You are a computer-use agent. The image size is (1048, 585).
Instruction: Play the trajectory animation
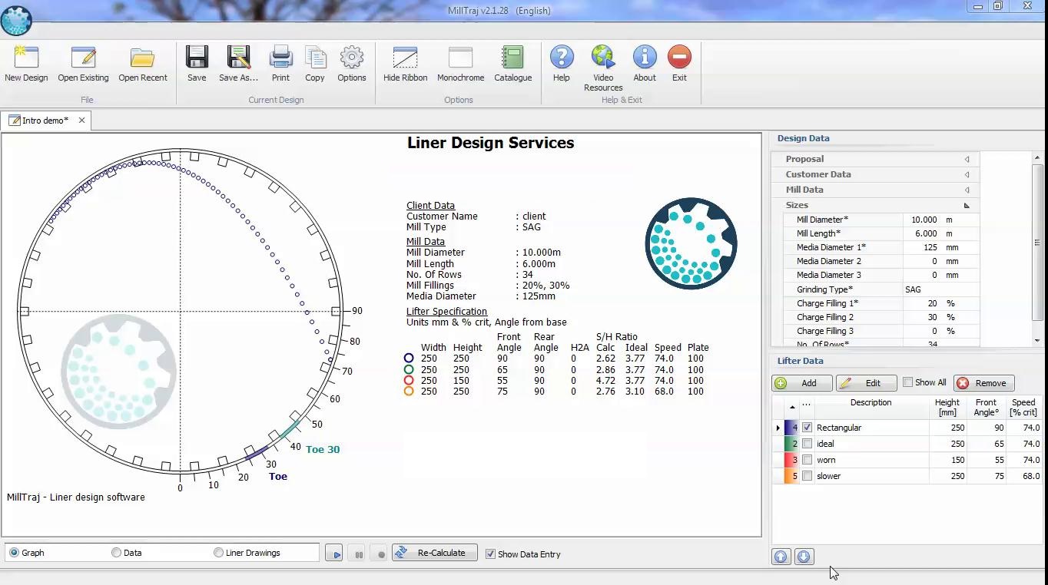[333, 554]
